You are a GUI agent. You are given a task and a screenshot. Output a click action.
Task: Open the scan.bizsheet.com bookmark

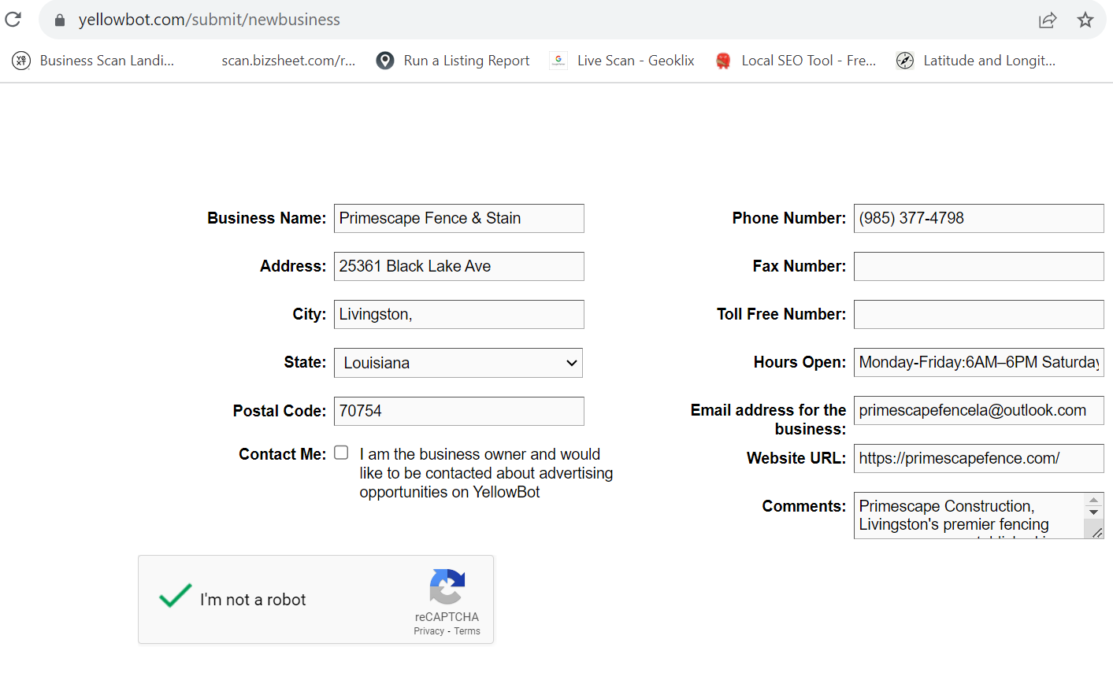[x=288, y=61]
